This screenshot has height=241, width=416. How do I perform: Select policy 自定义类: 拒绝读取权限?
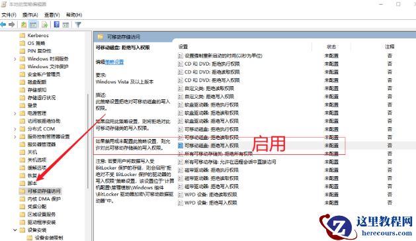(210, 89)
